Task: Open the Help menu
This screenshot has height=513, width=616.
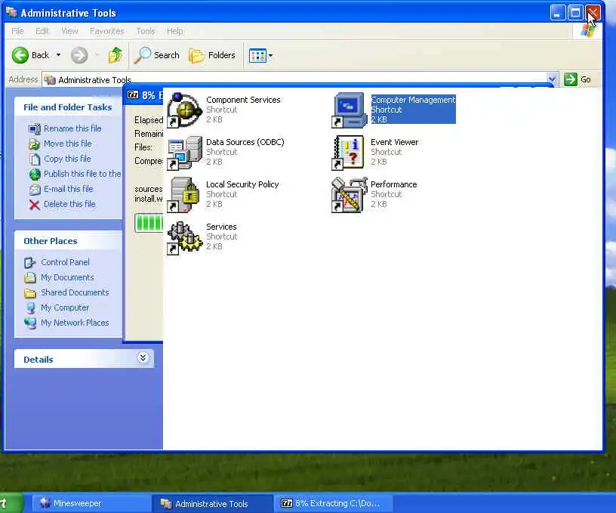Action: tap(175, 31)
